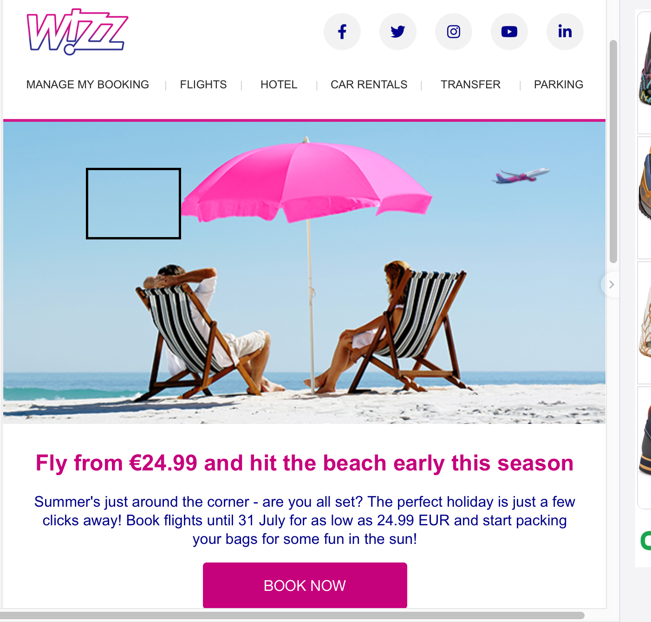651x622 pixels.
Task: Click the Fly from €24.99 headline
Action: tap(305, 463)
